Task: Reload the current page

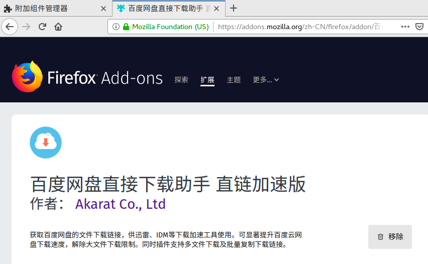Action: [x=42, y=27]
